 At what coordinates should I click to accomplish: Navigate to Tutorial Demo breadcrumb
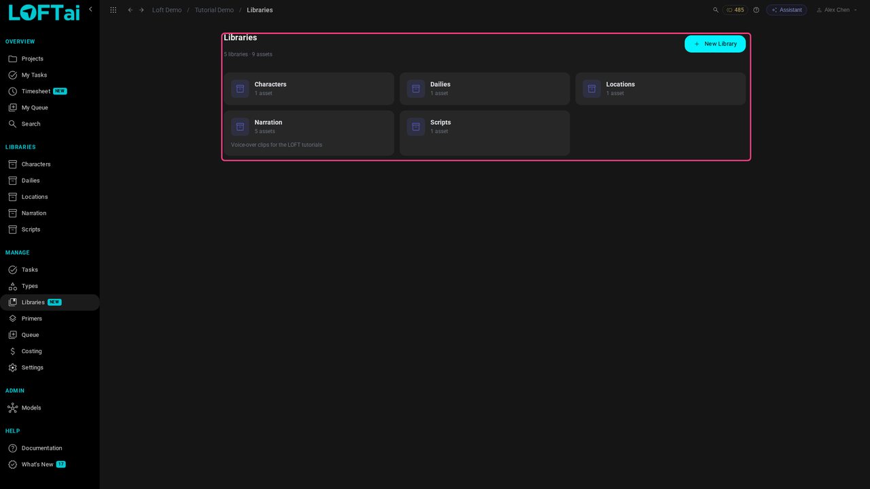pyautogui.click(x=214, y=10)
